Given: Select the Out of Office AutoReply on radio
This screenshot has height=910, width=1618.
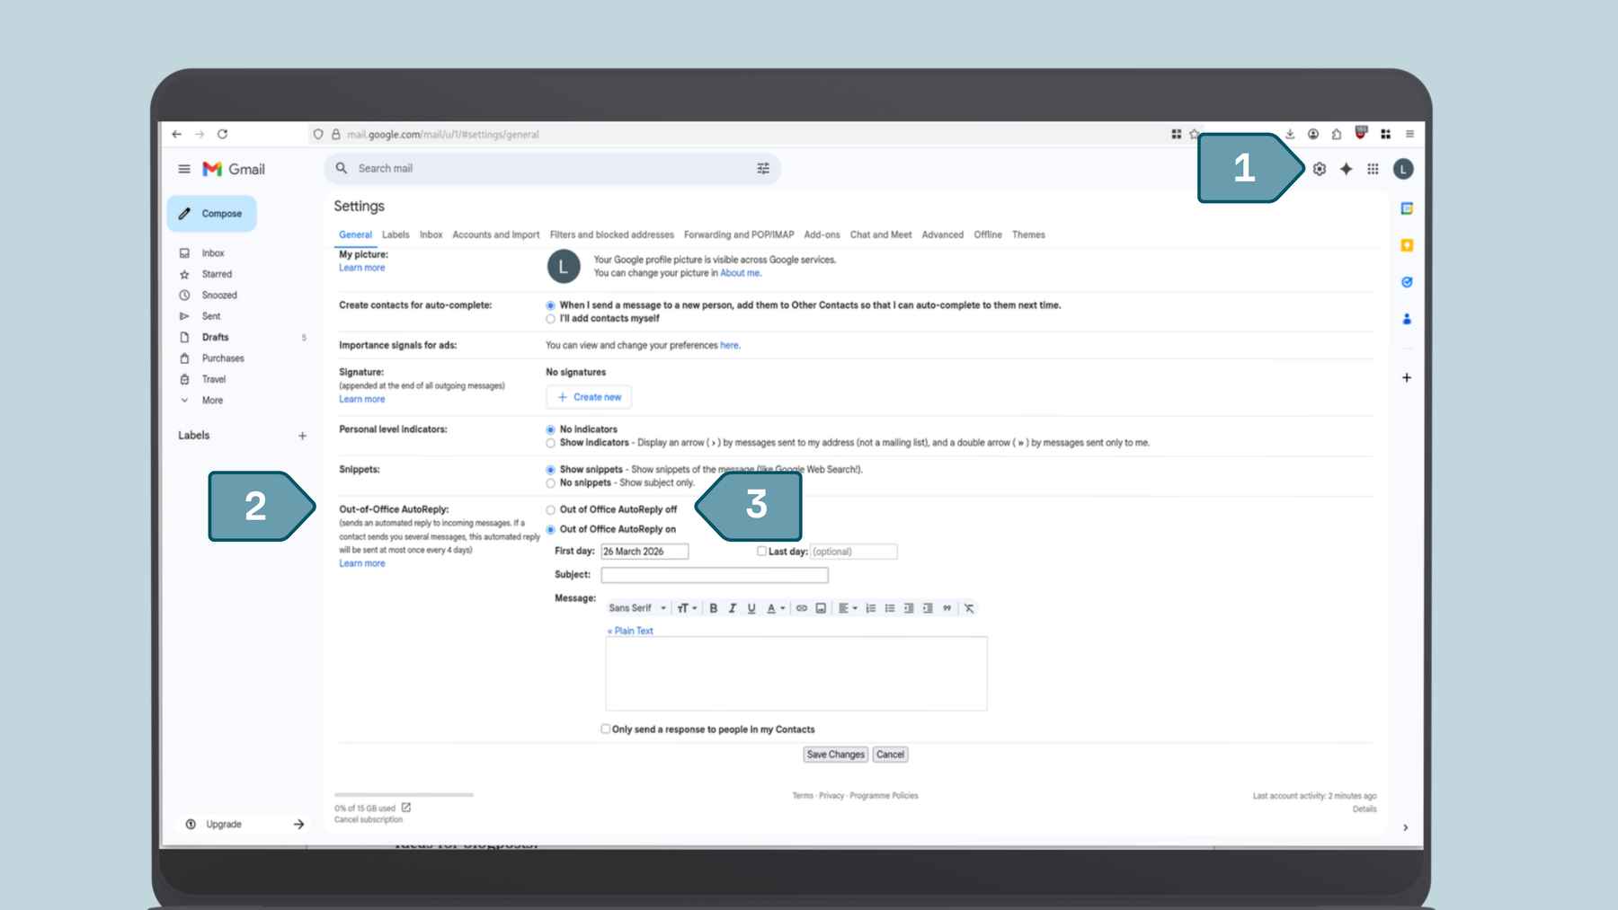Looking at the screenshot, I should click(x=550, y=529).
